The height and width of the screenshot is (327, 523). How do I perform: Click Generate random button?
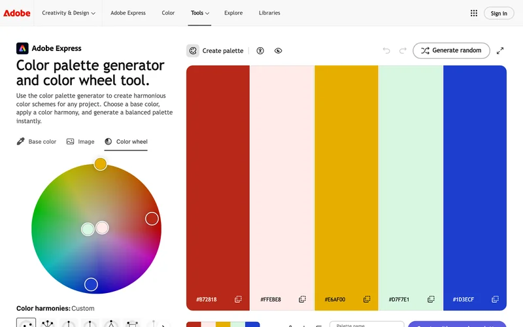coord(451,50)
